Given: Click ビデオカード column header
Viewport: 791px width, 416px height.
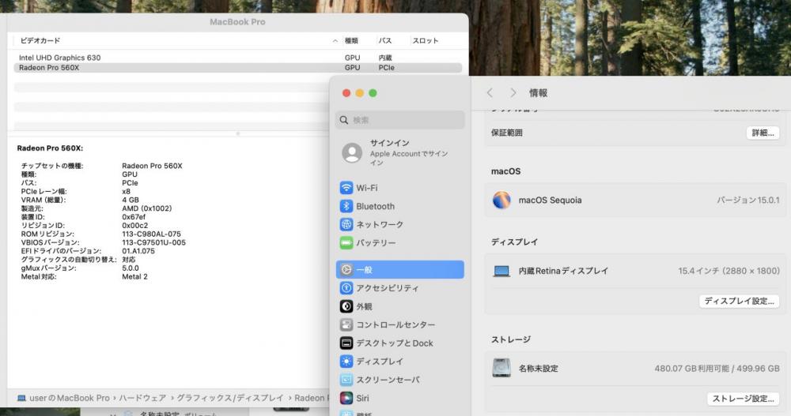Looking at the screenshot, I should pyautogui.click(x=40, y=41).
